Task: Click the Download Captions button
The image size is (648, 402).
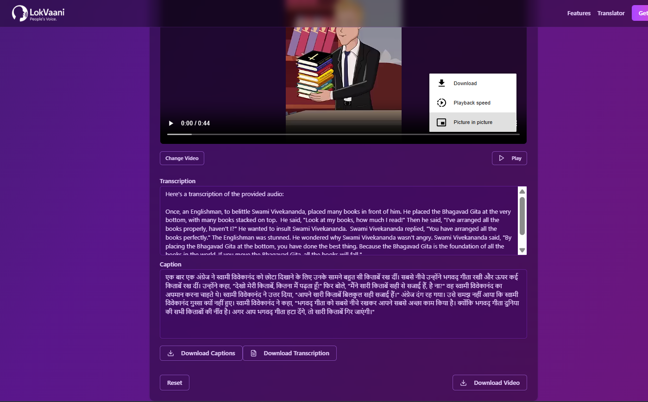Action: point(201,353)
